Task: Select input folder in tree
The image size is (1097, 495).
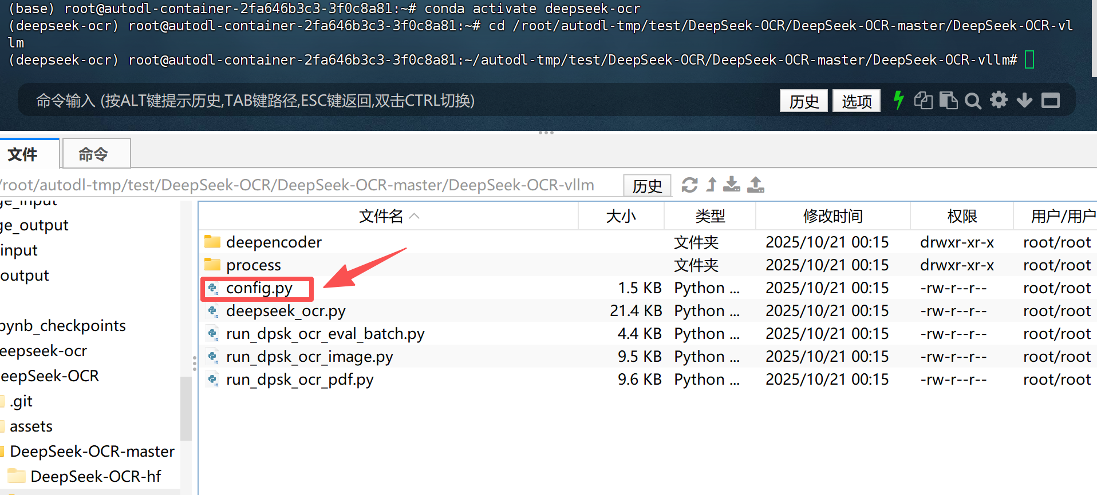Action: tap(19, 250)
